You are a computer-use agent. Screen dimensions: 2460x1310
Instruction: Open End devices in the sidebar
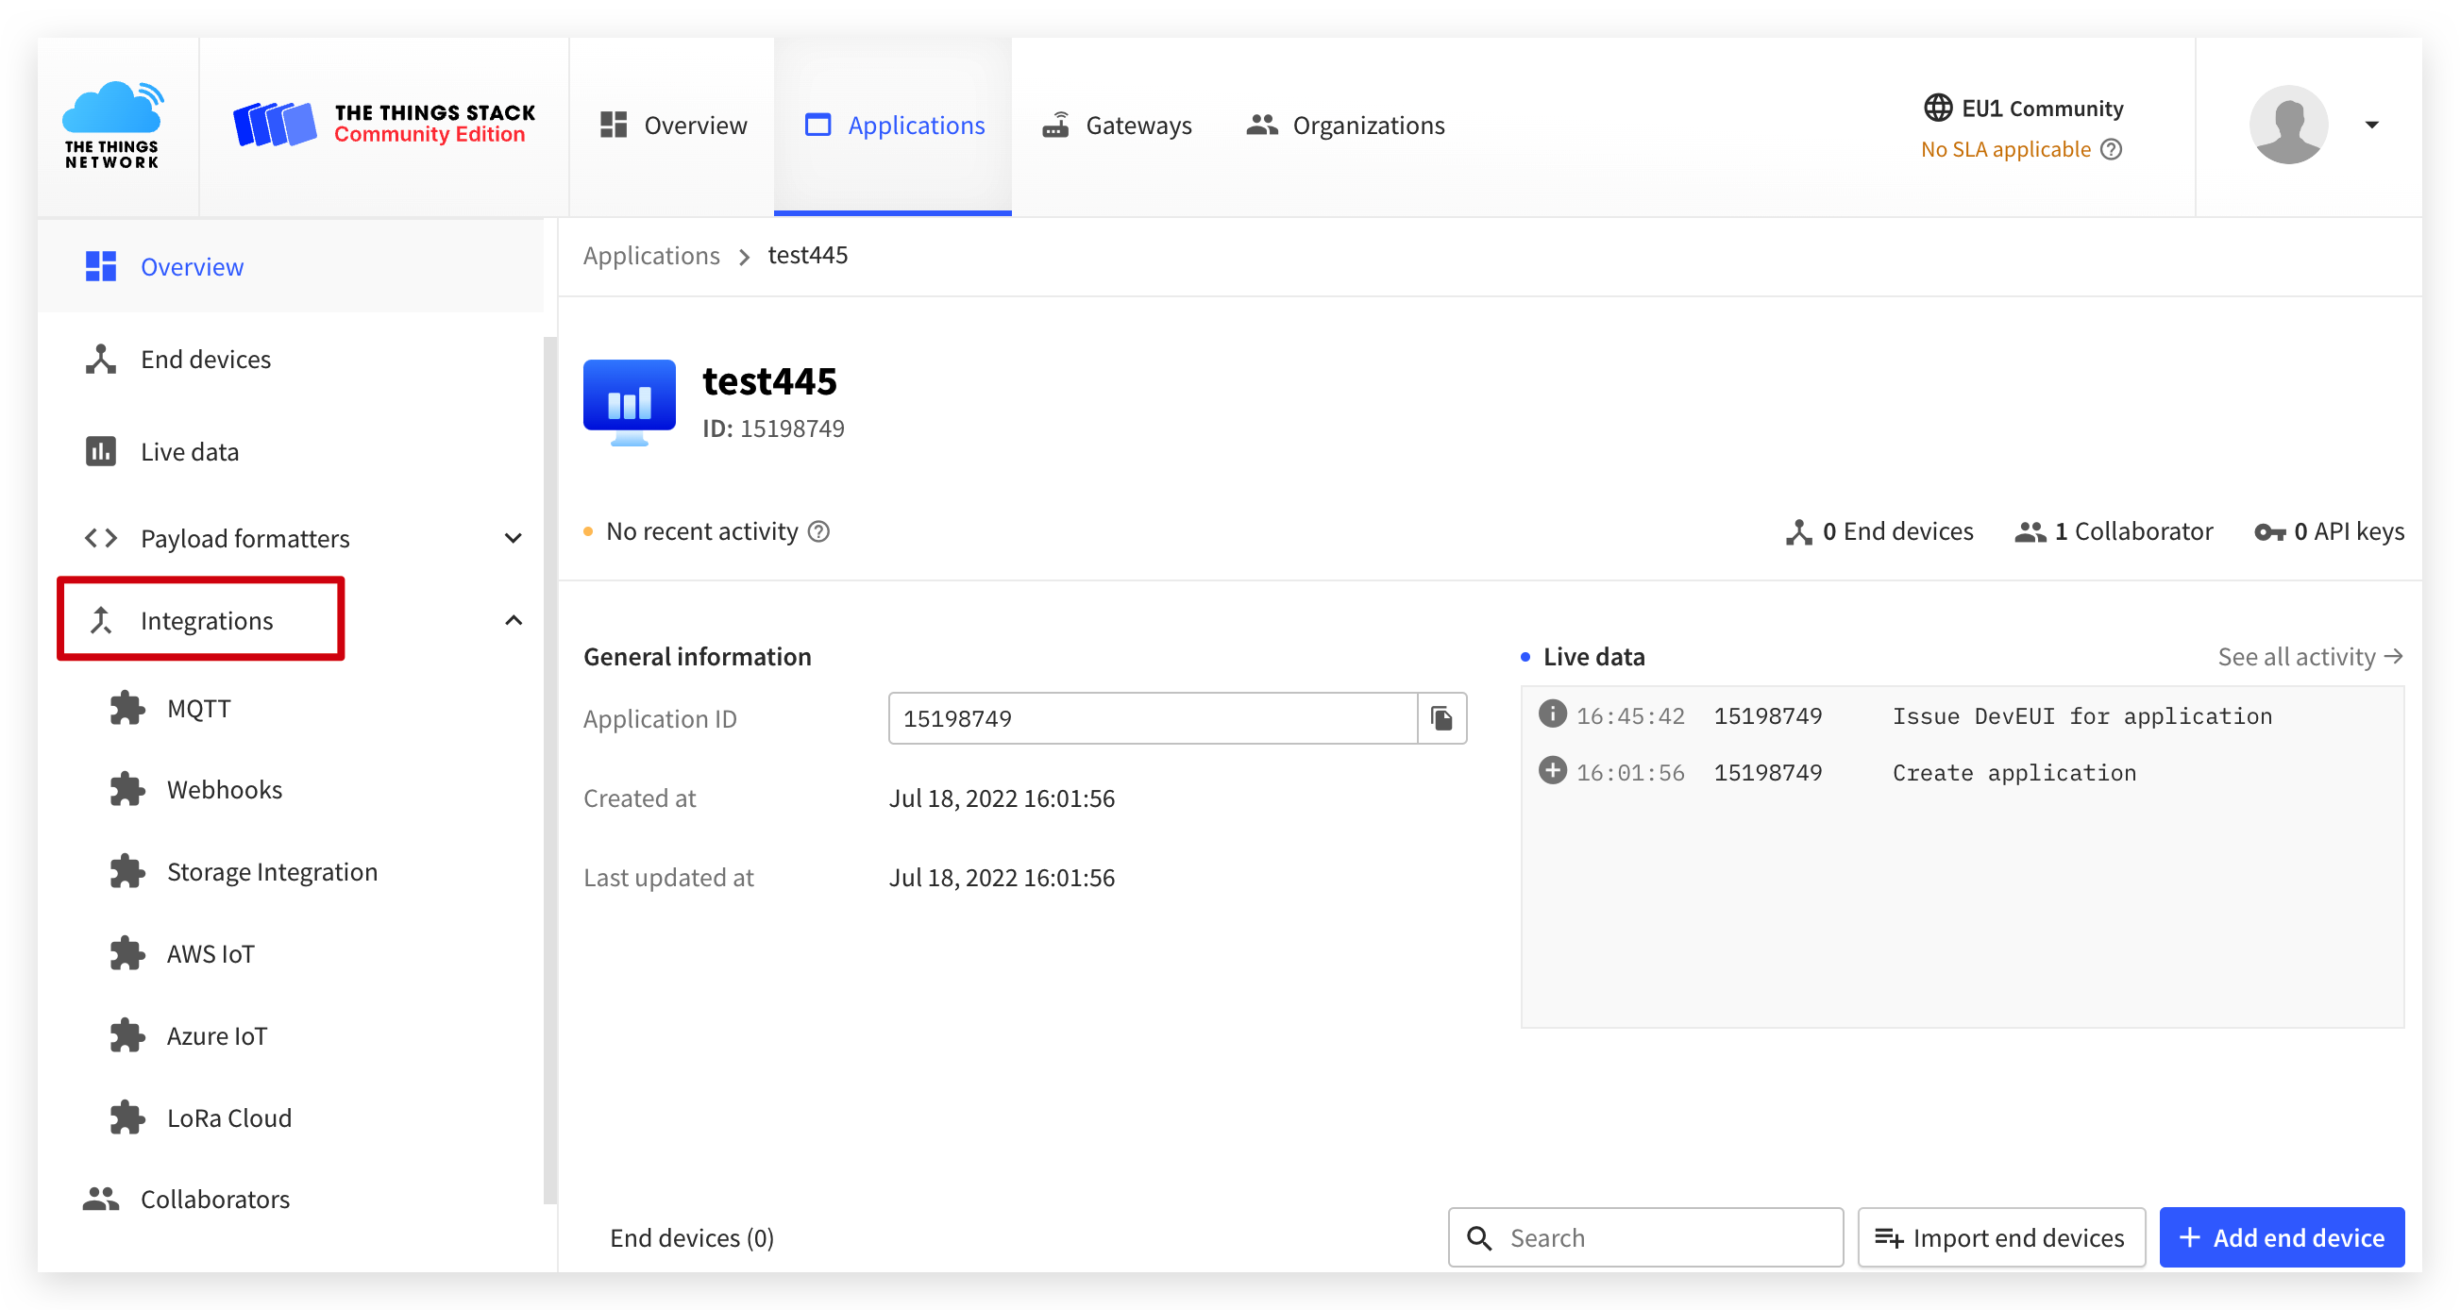click(x=291, y=359)
